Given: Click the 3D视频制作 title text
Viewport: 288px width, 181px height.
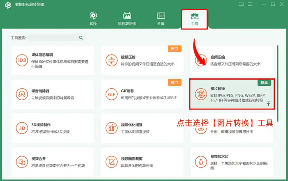Looking at the screenshot, I should click(41, 125).
